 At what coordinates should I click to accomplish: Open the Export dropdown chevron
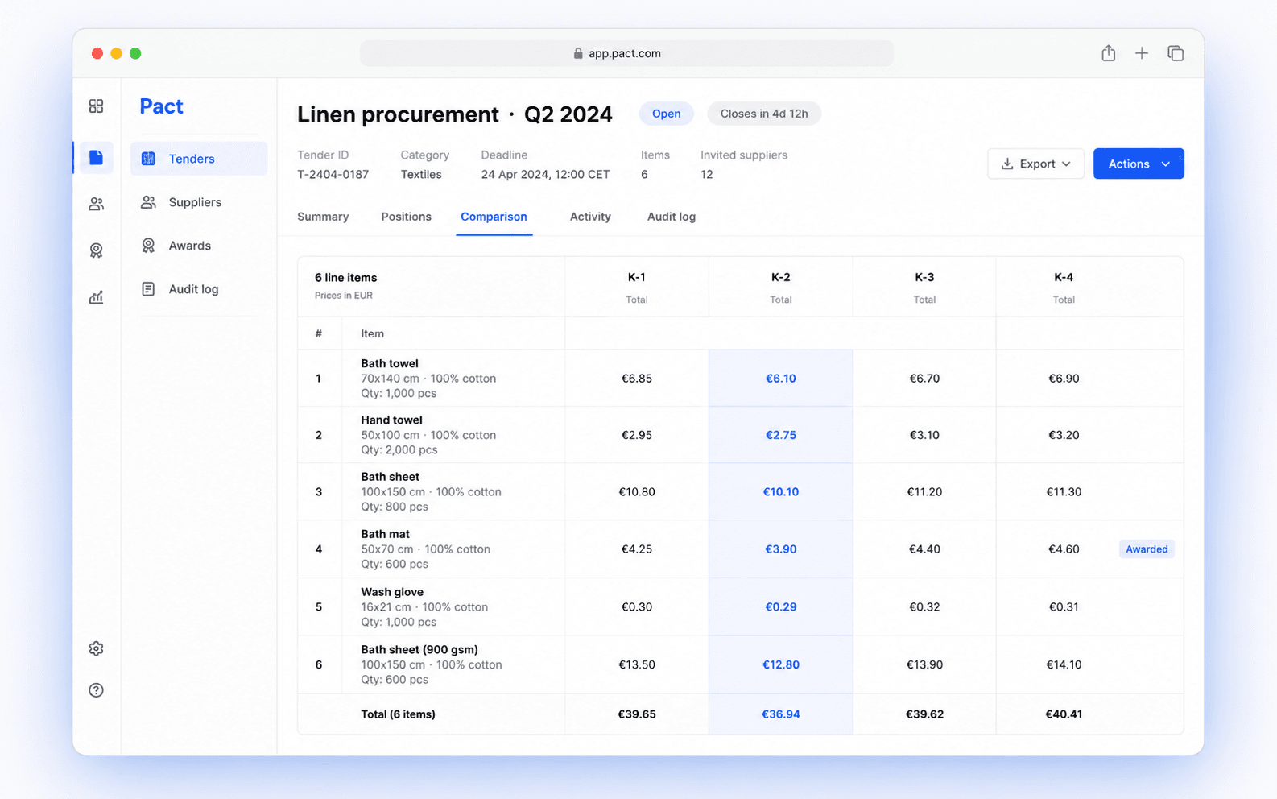pos(1066,164)
